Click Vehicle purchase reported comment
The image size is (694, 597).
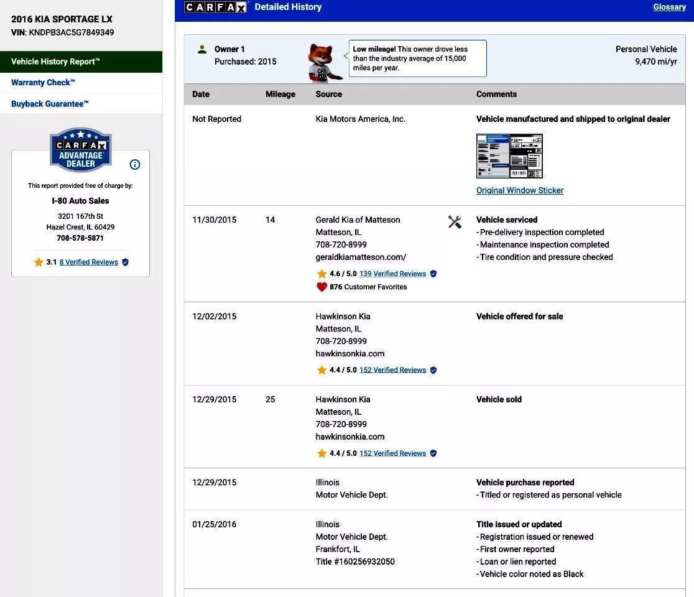[x=525, y=483]
